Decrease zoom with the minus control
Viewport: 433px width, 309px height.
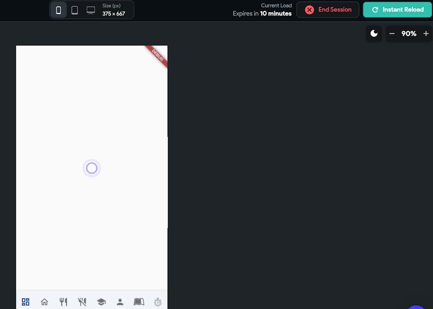tap(392, 33)
